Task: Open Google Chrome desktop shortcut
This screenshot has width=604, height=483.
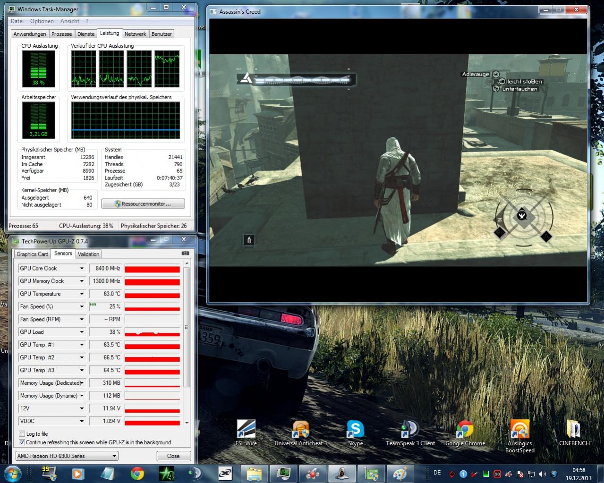Action: pyautogui.click(x=465, y=432)
